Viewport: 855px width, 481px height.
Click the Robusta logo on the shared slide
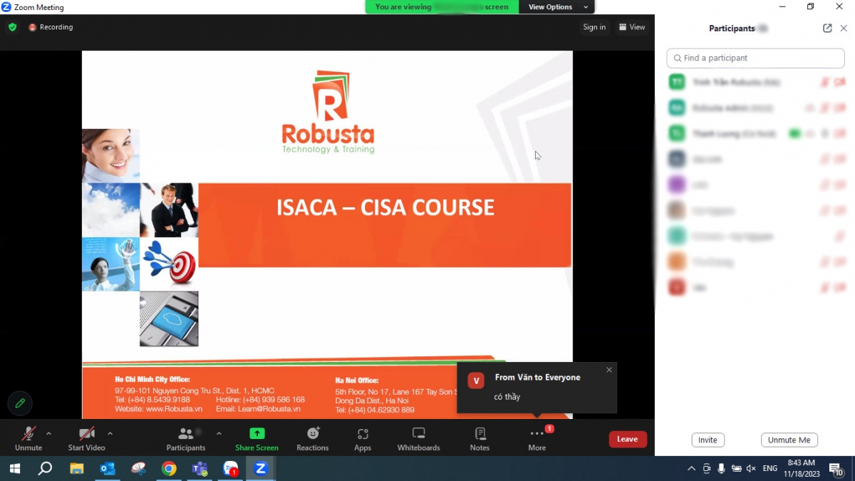(x=328, y=111)
